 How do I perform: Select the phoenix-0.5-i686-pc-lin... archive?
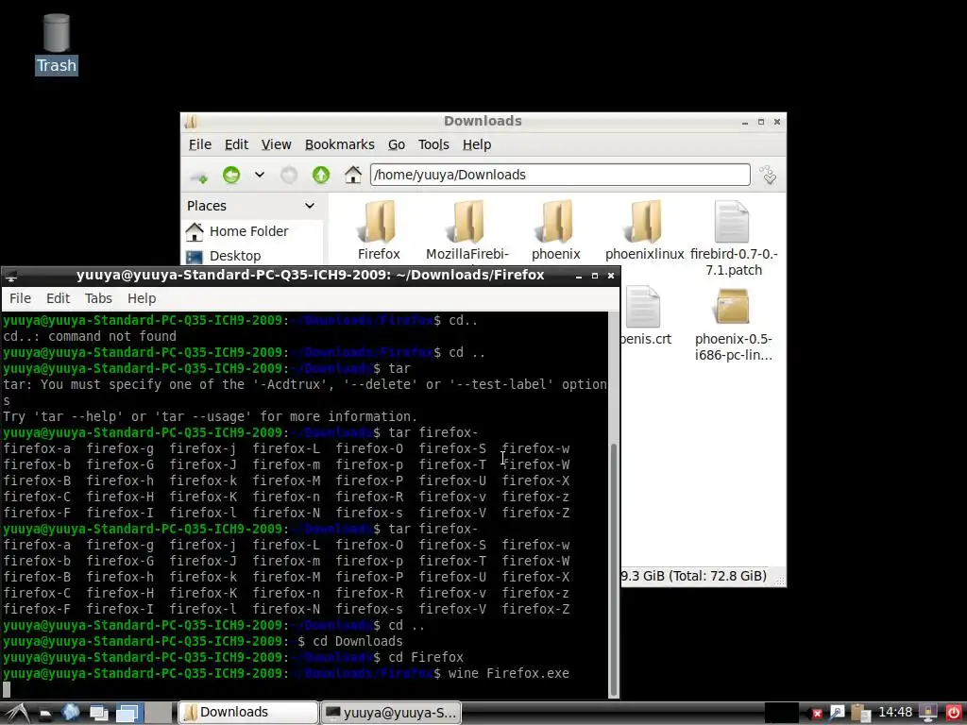coord(733,324)
